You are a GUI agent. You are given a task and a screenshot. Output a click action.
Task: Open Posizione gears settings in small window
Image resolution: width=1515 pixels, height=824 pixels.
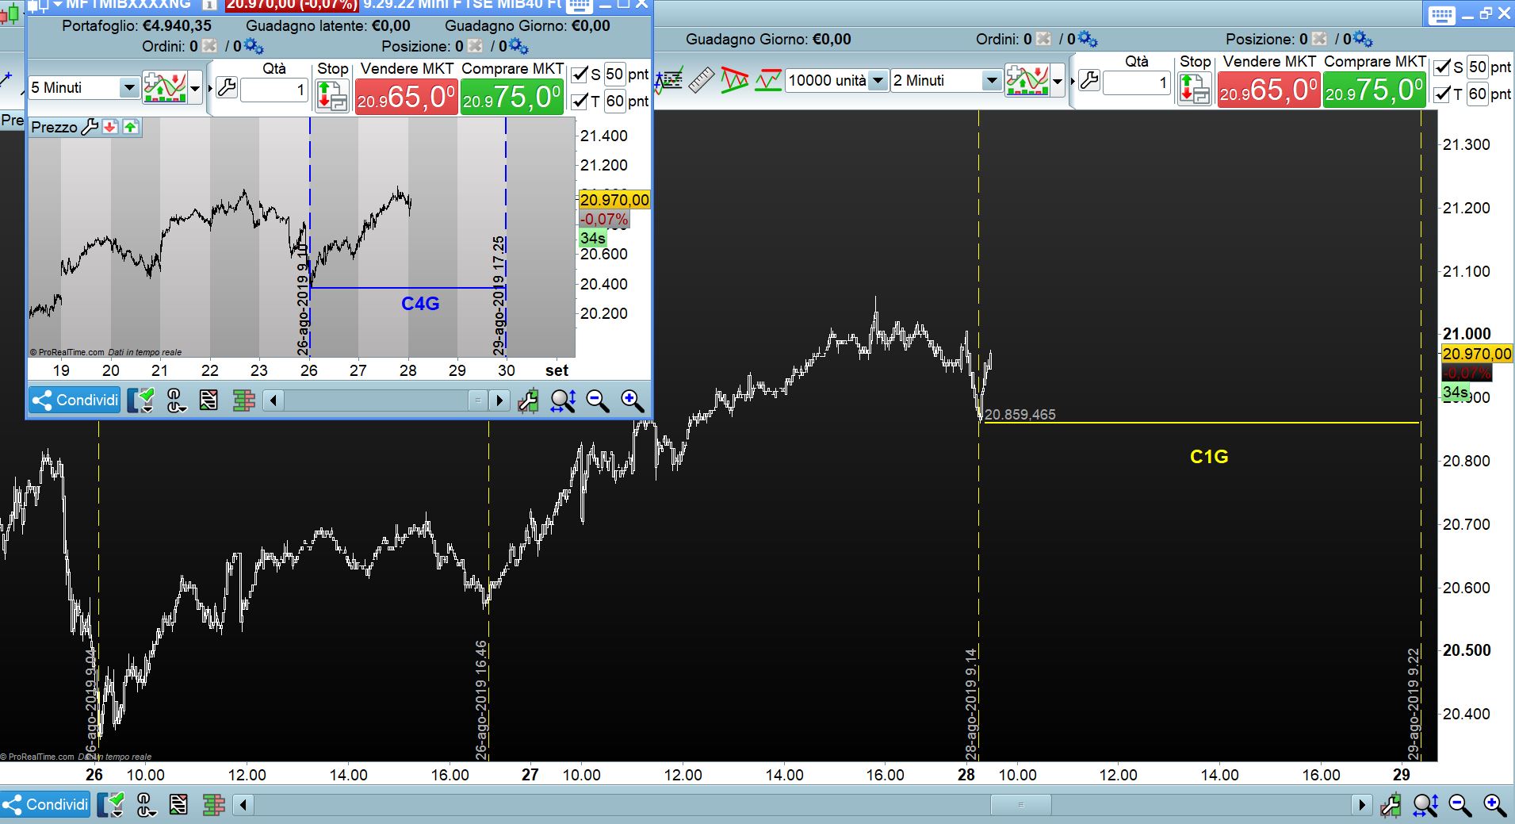(518, 46)
